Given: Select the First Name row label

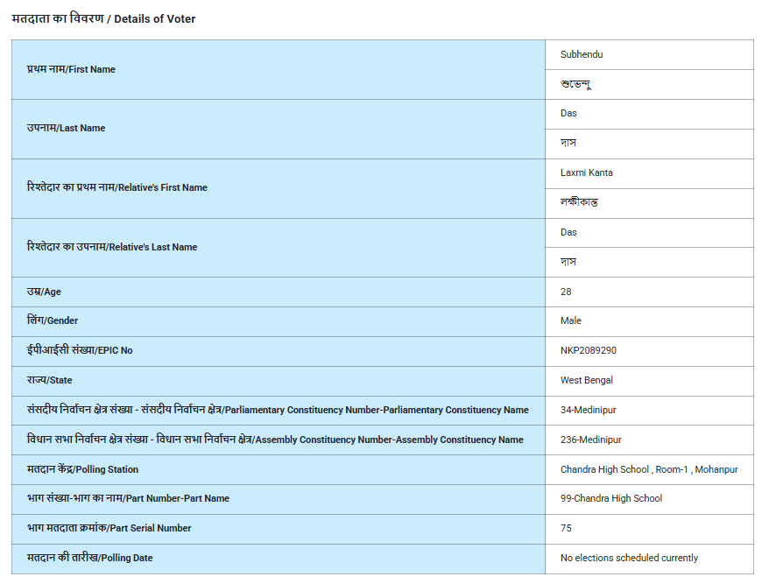Looking at the screenshot, I should pyautogui.click(x=71, y=69).
